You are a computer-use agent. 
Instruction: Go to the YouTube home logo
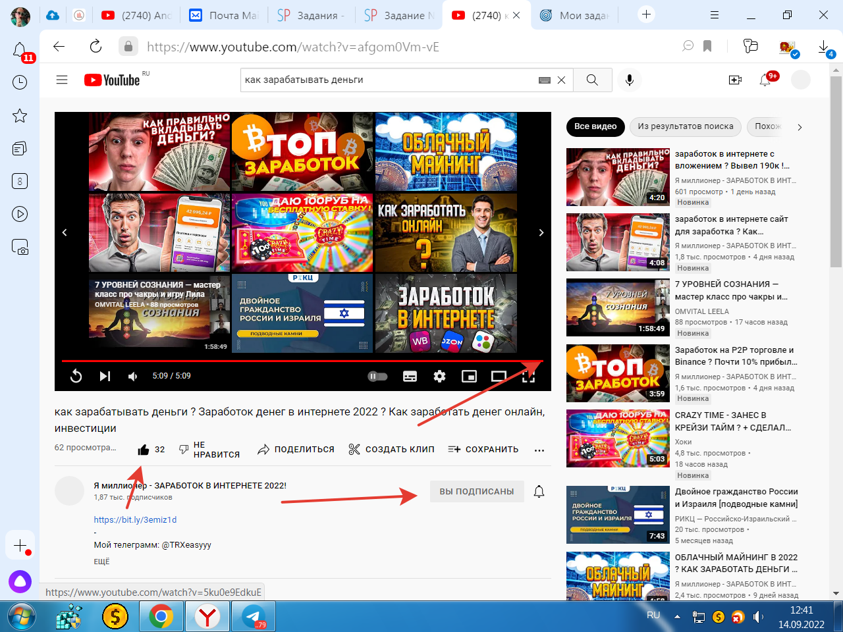pyautogui.click(x=113, y=80)
